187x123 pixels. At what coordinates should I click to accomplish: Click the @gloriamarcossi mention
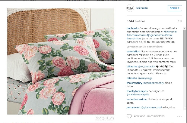(151, 107)
